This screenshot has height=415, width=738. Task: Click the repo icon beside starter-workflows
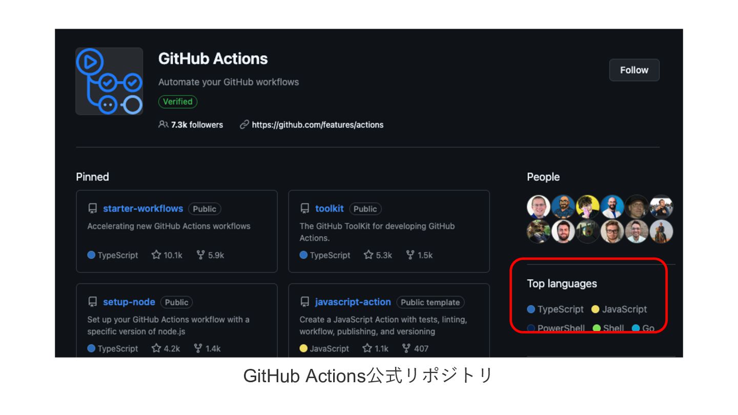93,209
